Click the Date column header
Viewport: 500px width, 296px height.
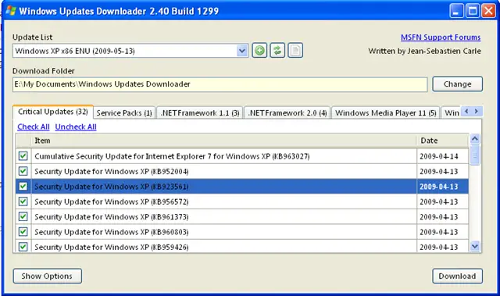click(x=443, y=141)
